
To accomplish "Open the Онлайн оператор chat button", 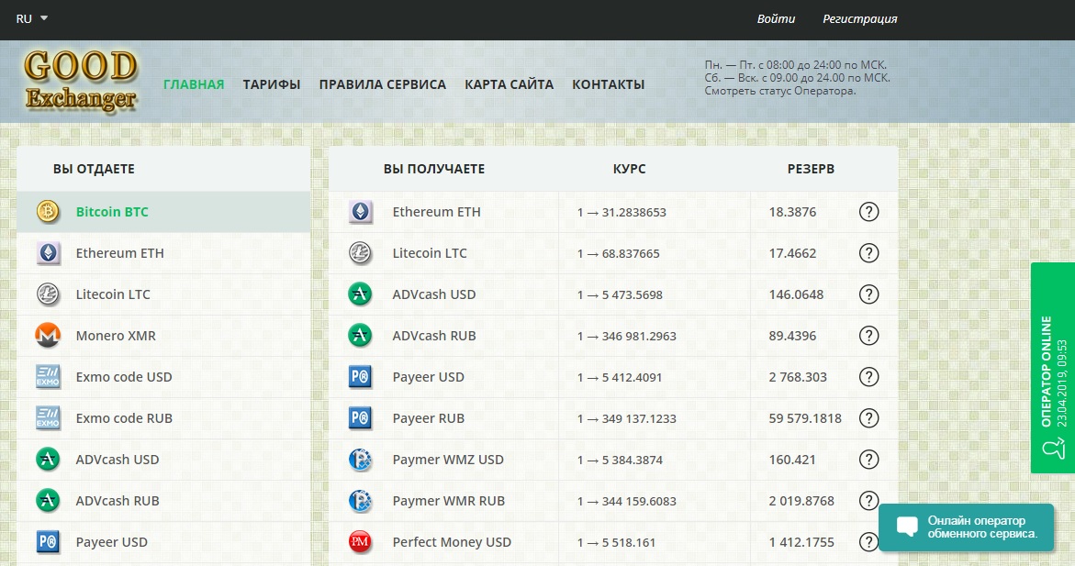I will pos(966,527).
